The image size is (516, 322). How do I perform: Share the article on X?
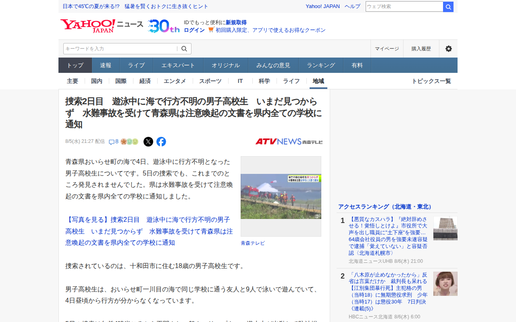coord(148,142)
